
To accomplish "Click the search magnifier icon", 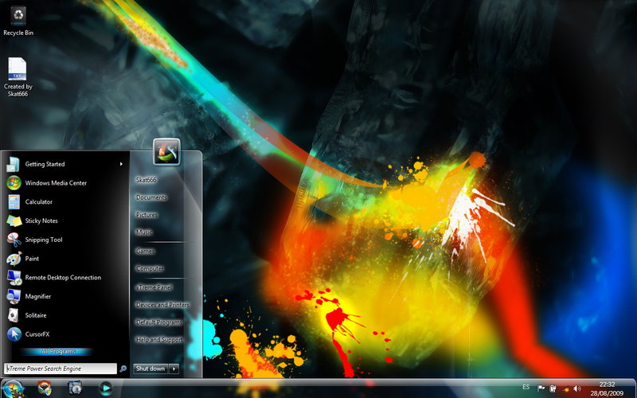I will pos(123,369).
